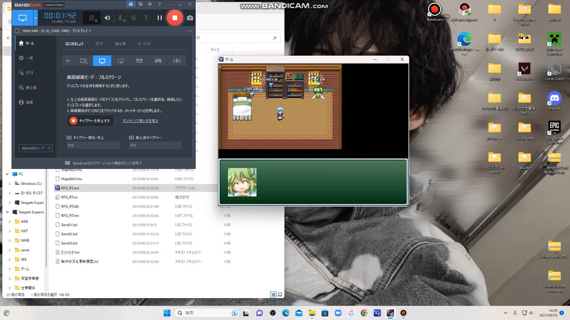Toggle the mouse cursor effect icon
The width and height of the screenshot is (570, 320).
click(134, 17)
